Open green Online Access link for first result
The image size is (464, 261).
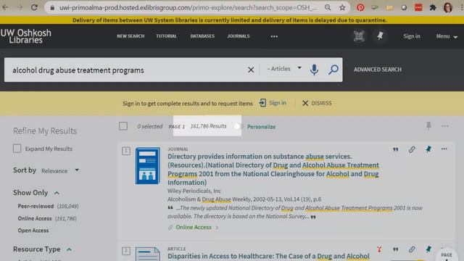point(194,227)
